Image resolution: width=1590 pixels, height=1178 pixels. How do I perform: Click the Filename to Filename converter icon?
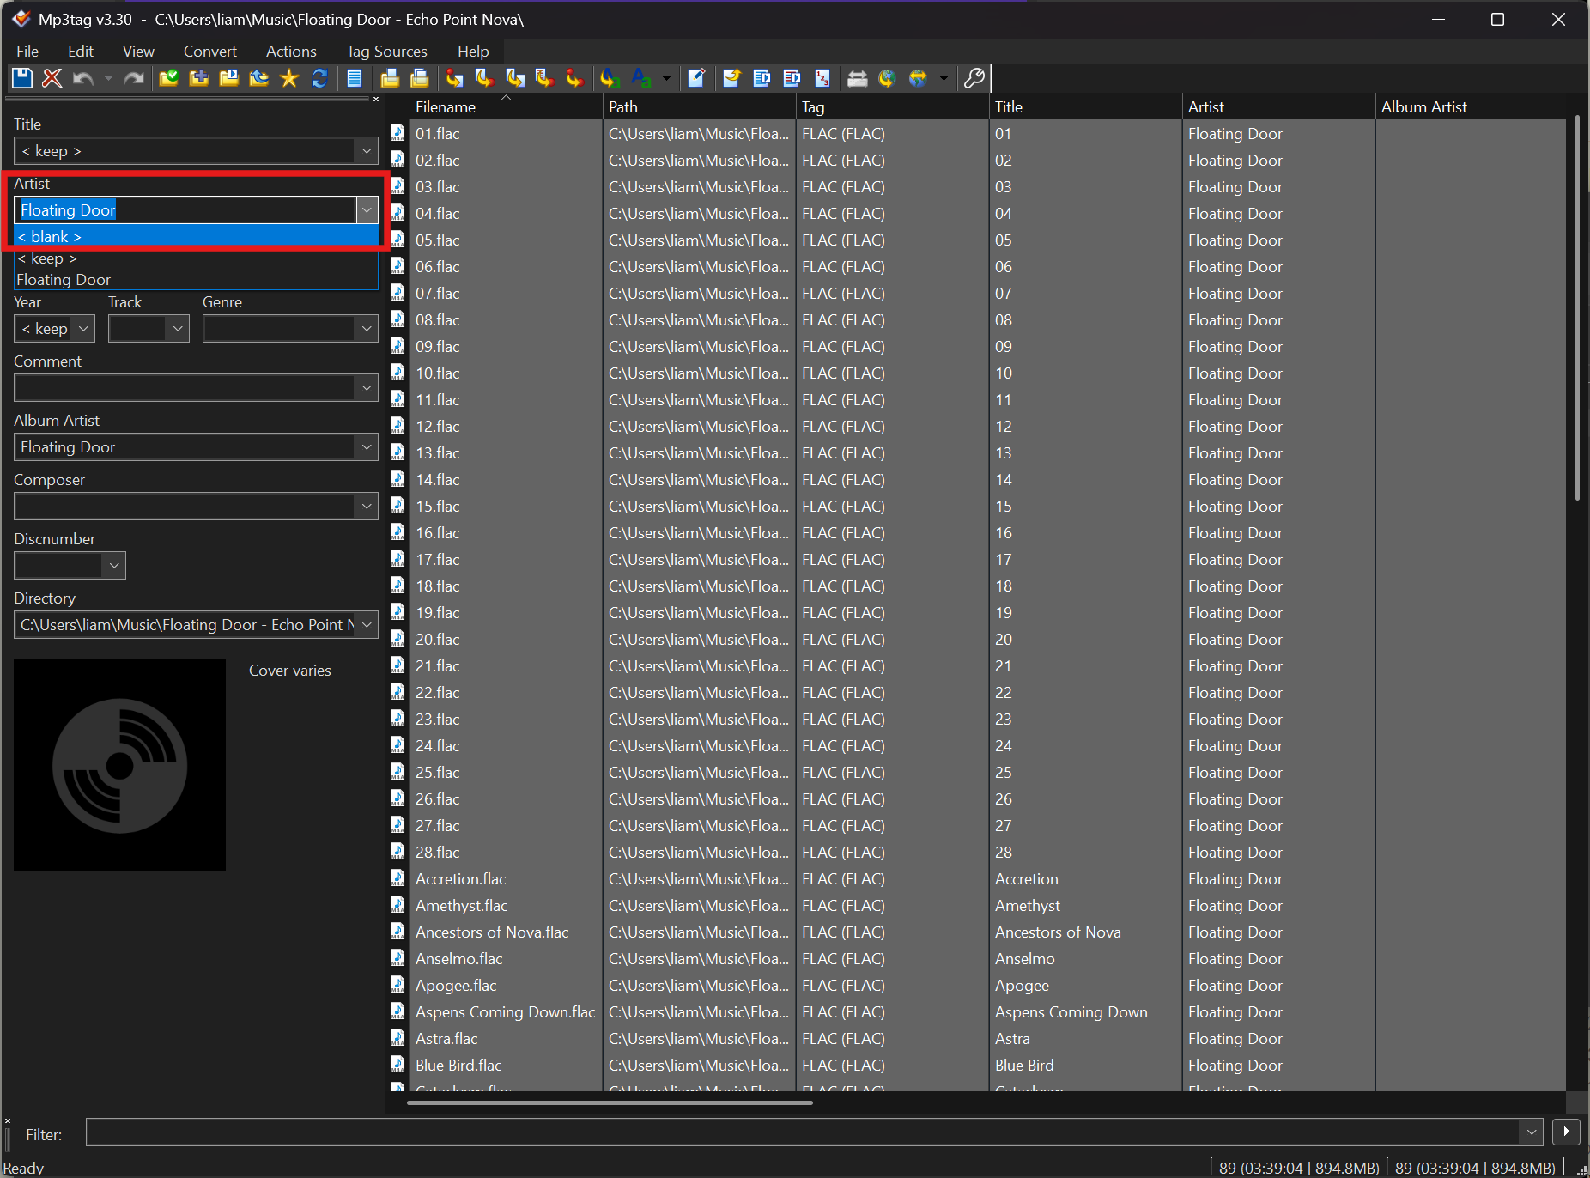click(515, 78)
